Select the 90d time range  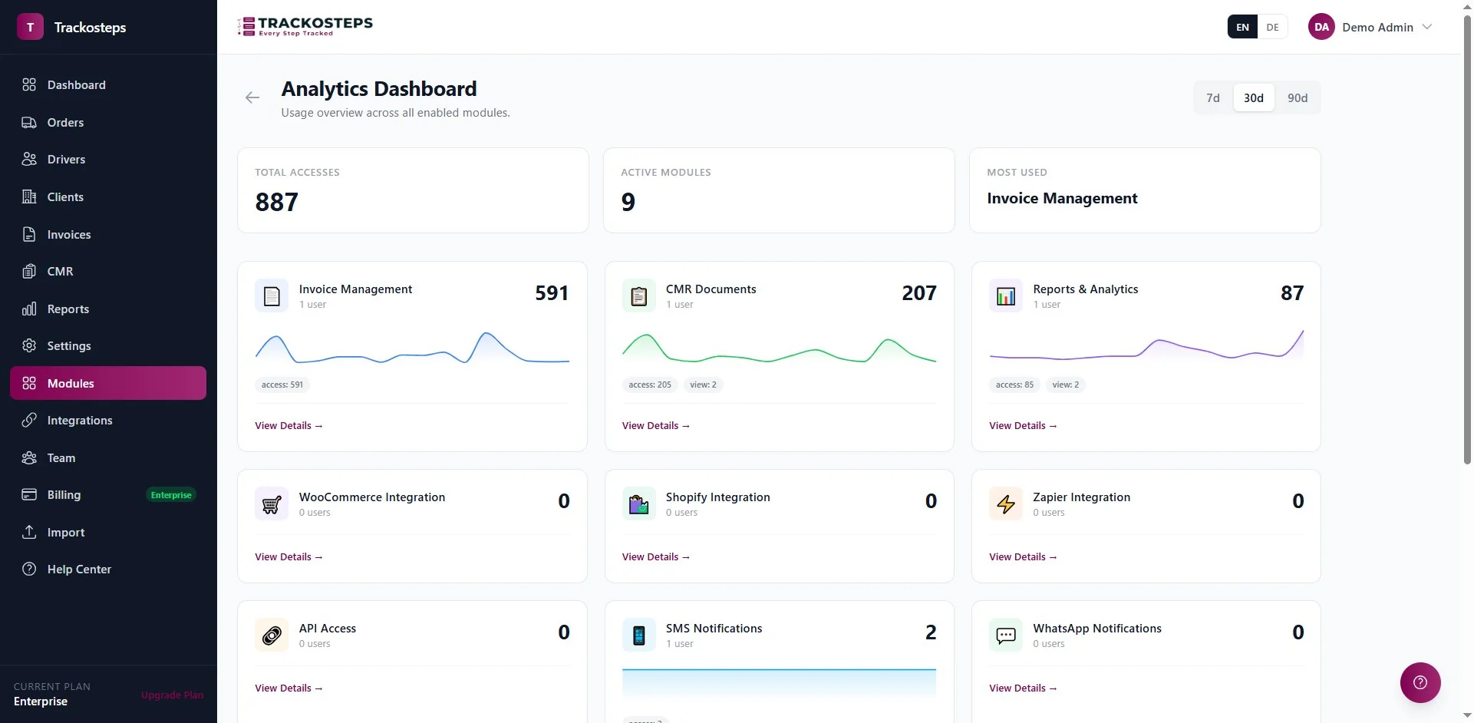pyautogui.click(x=1298, y=97)
